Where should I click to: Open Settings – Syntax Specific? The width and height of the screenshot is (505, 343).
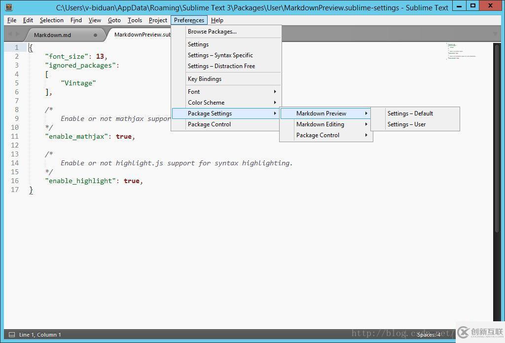point(227,55)
